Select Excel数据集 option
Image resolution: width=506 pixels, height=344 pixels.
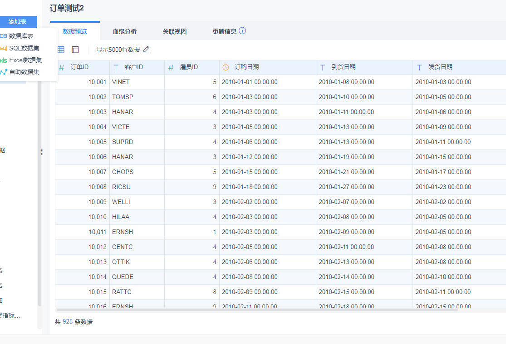point(25,60)
